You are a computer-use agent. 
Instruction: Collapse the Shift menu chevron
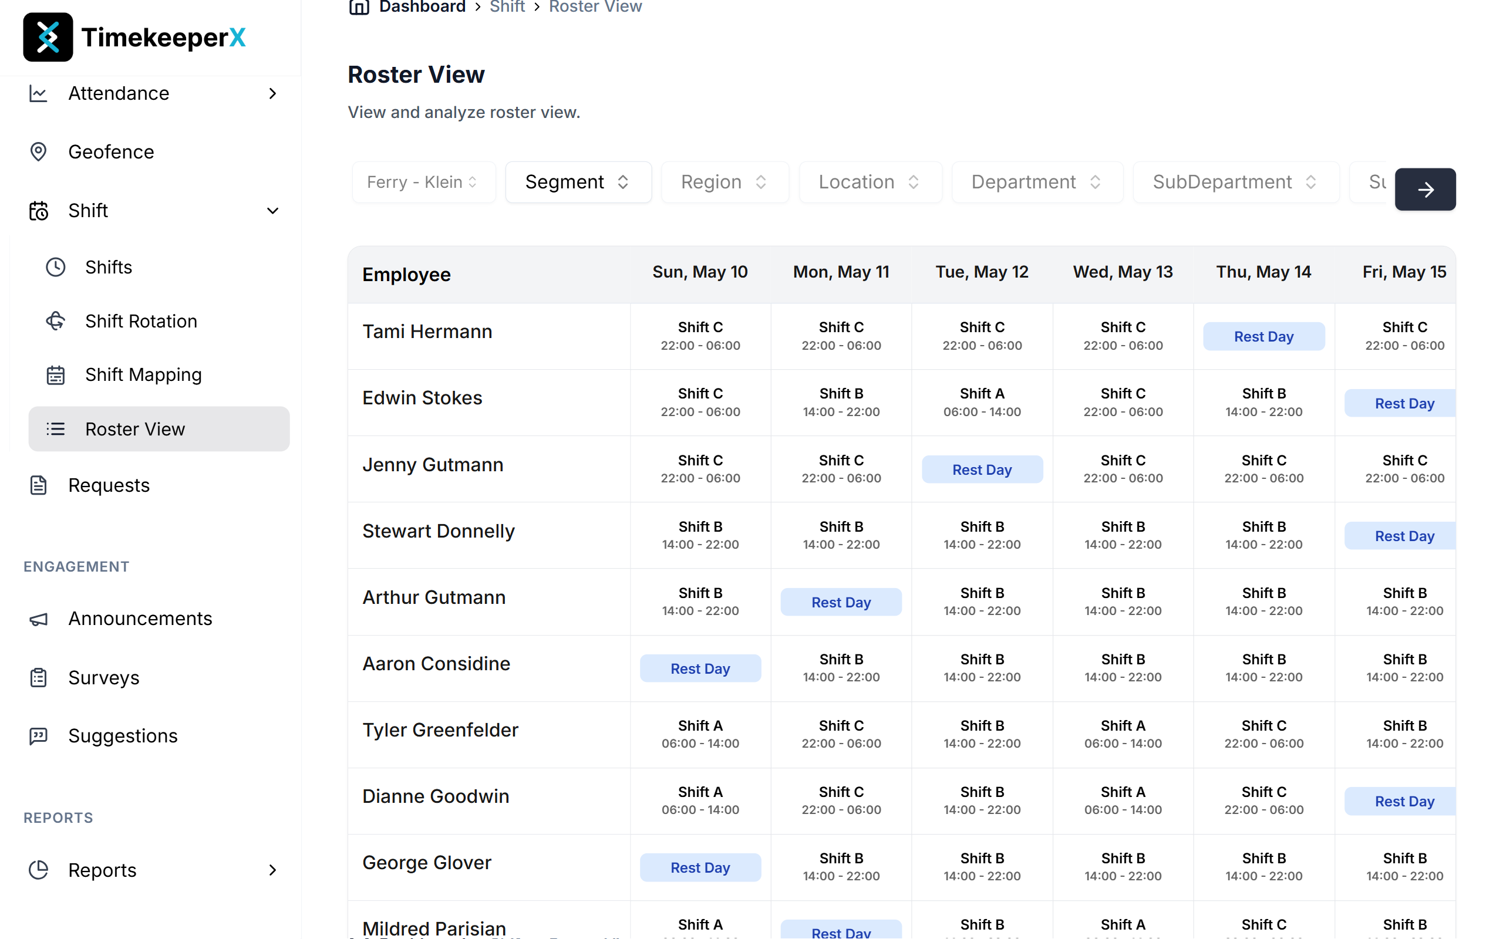(272, 211)
